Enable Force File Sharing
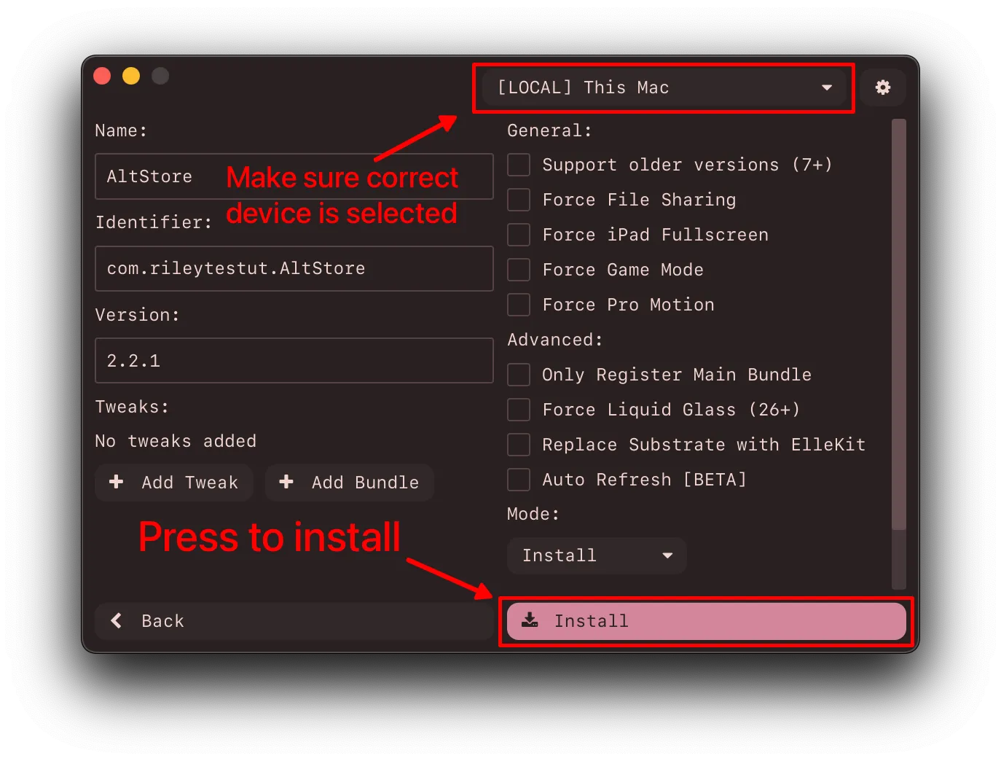The image size is (1001, 761). click(x=518, y=200)
